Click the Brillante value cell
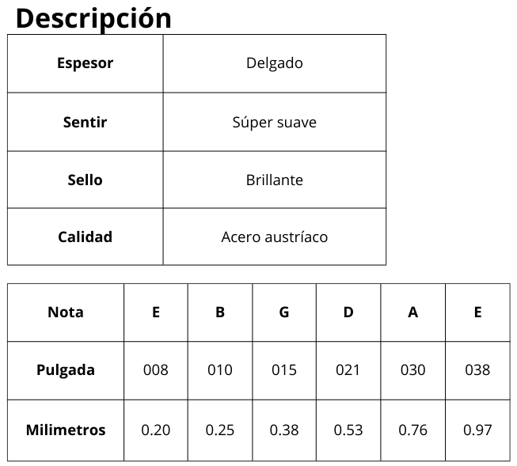 click(x=274, y=180)
